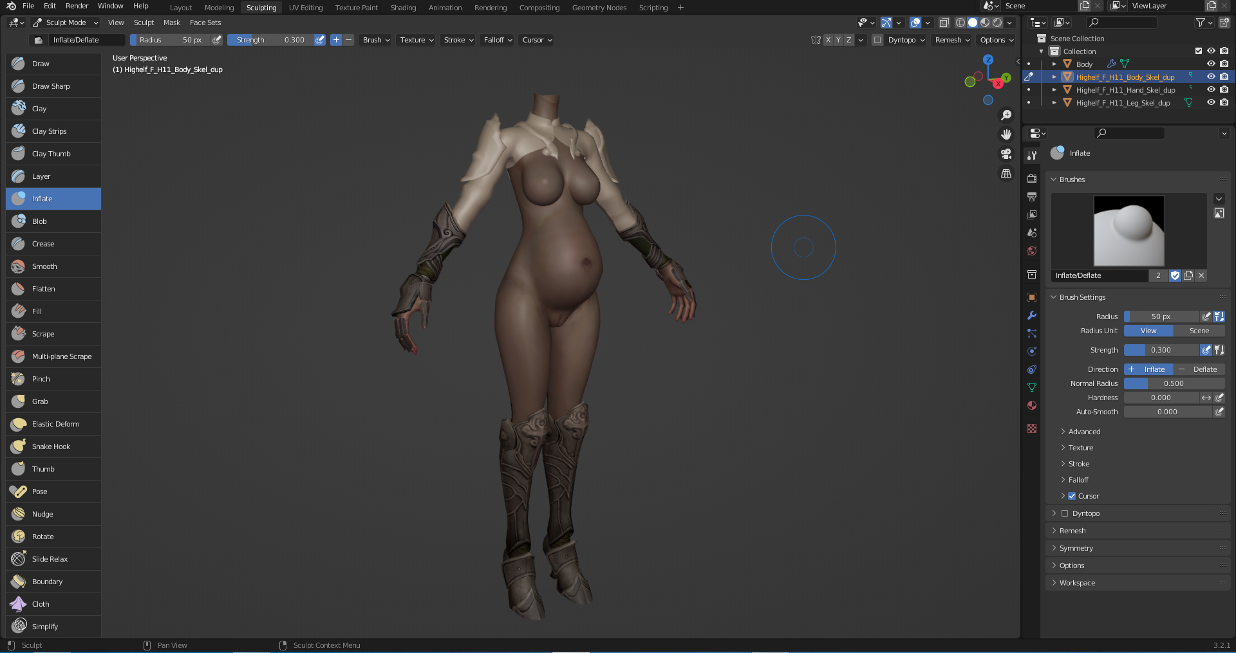Activate the Grab sculpt tool
The height and width of the screenshot is (653, 1236).
point(40,401)
